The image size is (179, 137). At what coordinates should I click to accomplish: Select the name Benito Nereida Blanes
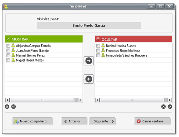[x=121, y=46]
